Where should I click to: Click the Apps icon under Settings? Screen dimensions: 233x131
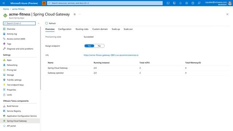coord(4,60)
